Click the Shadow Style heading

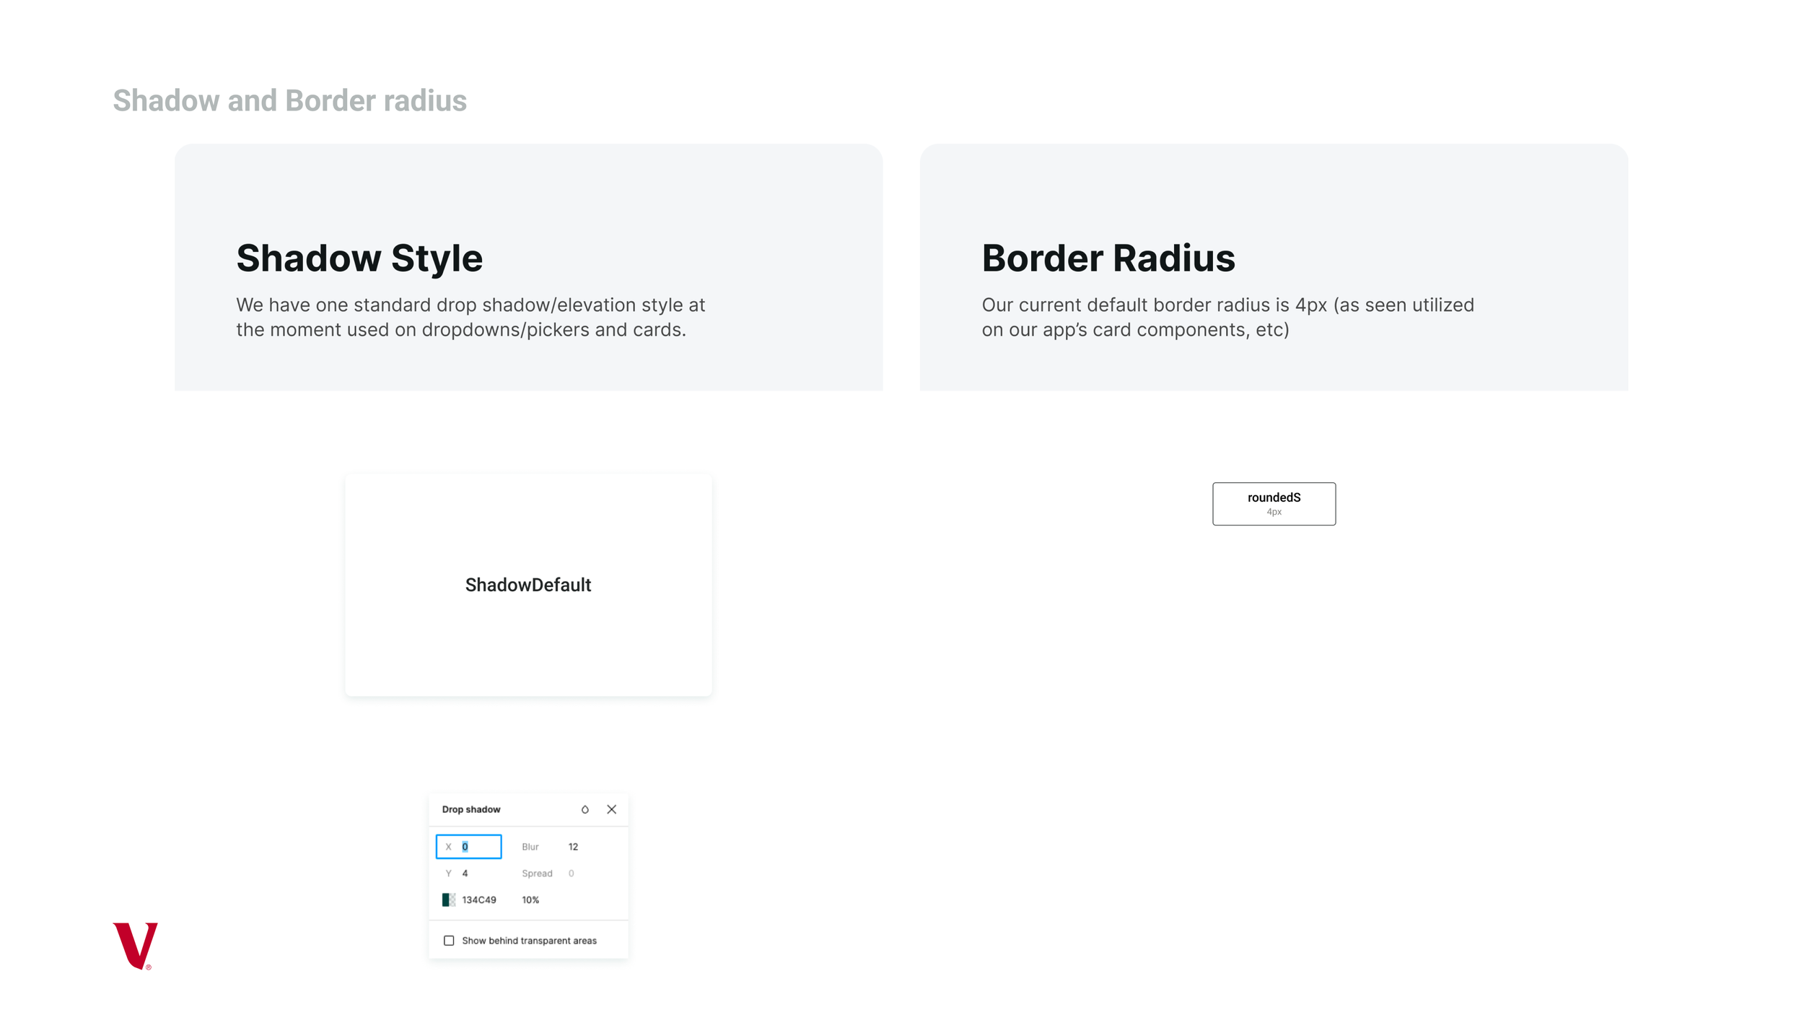click(x=359, y=258)
